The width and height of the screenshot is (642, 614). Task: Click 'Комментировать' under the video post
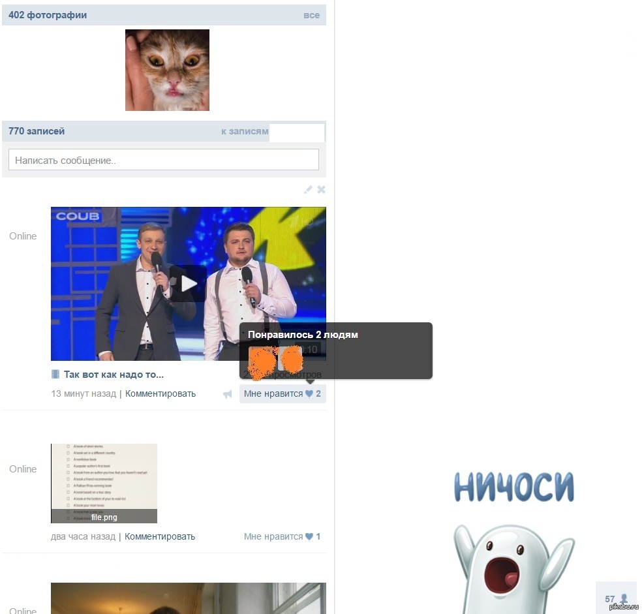160,393
